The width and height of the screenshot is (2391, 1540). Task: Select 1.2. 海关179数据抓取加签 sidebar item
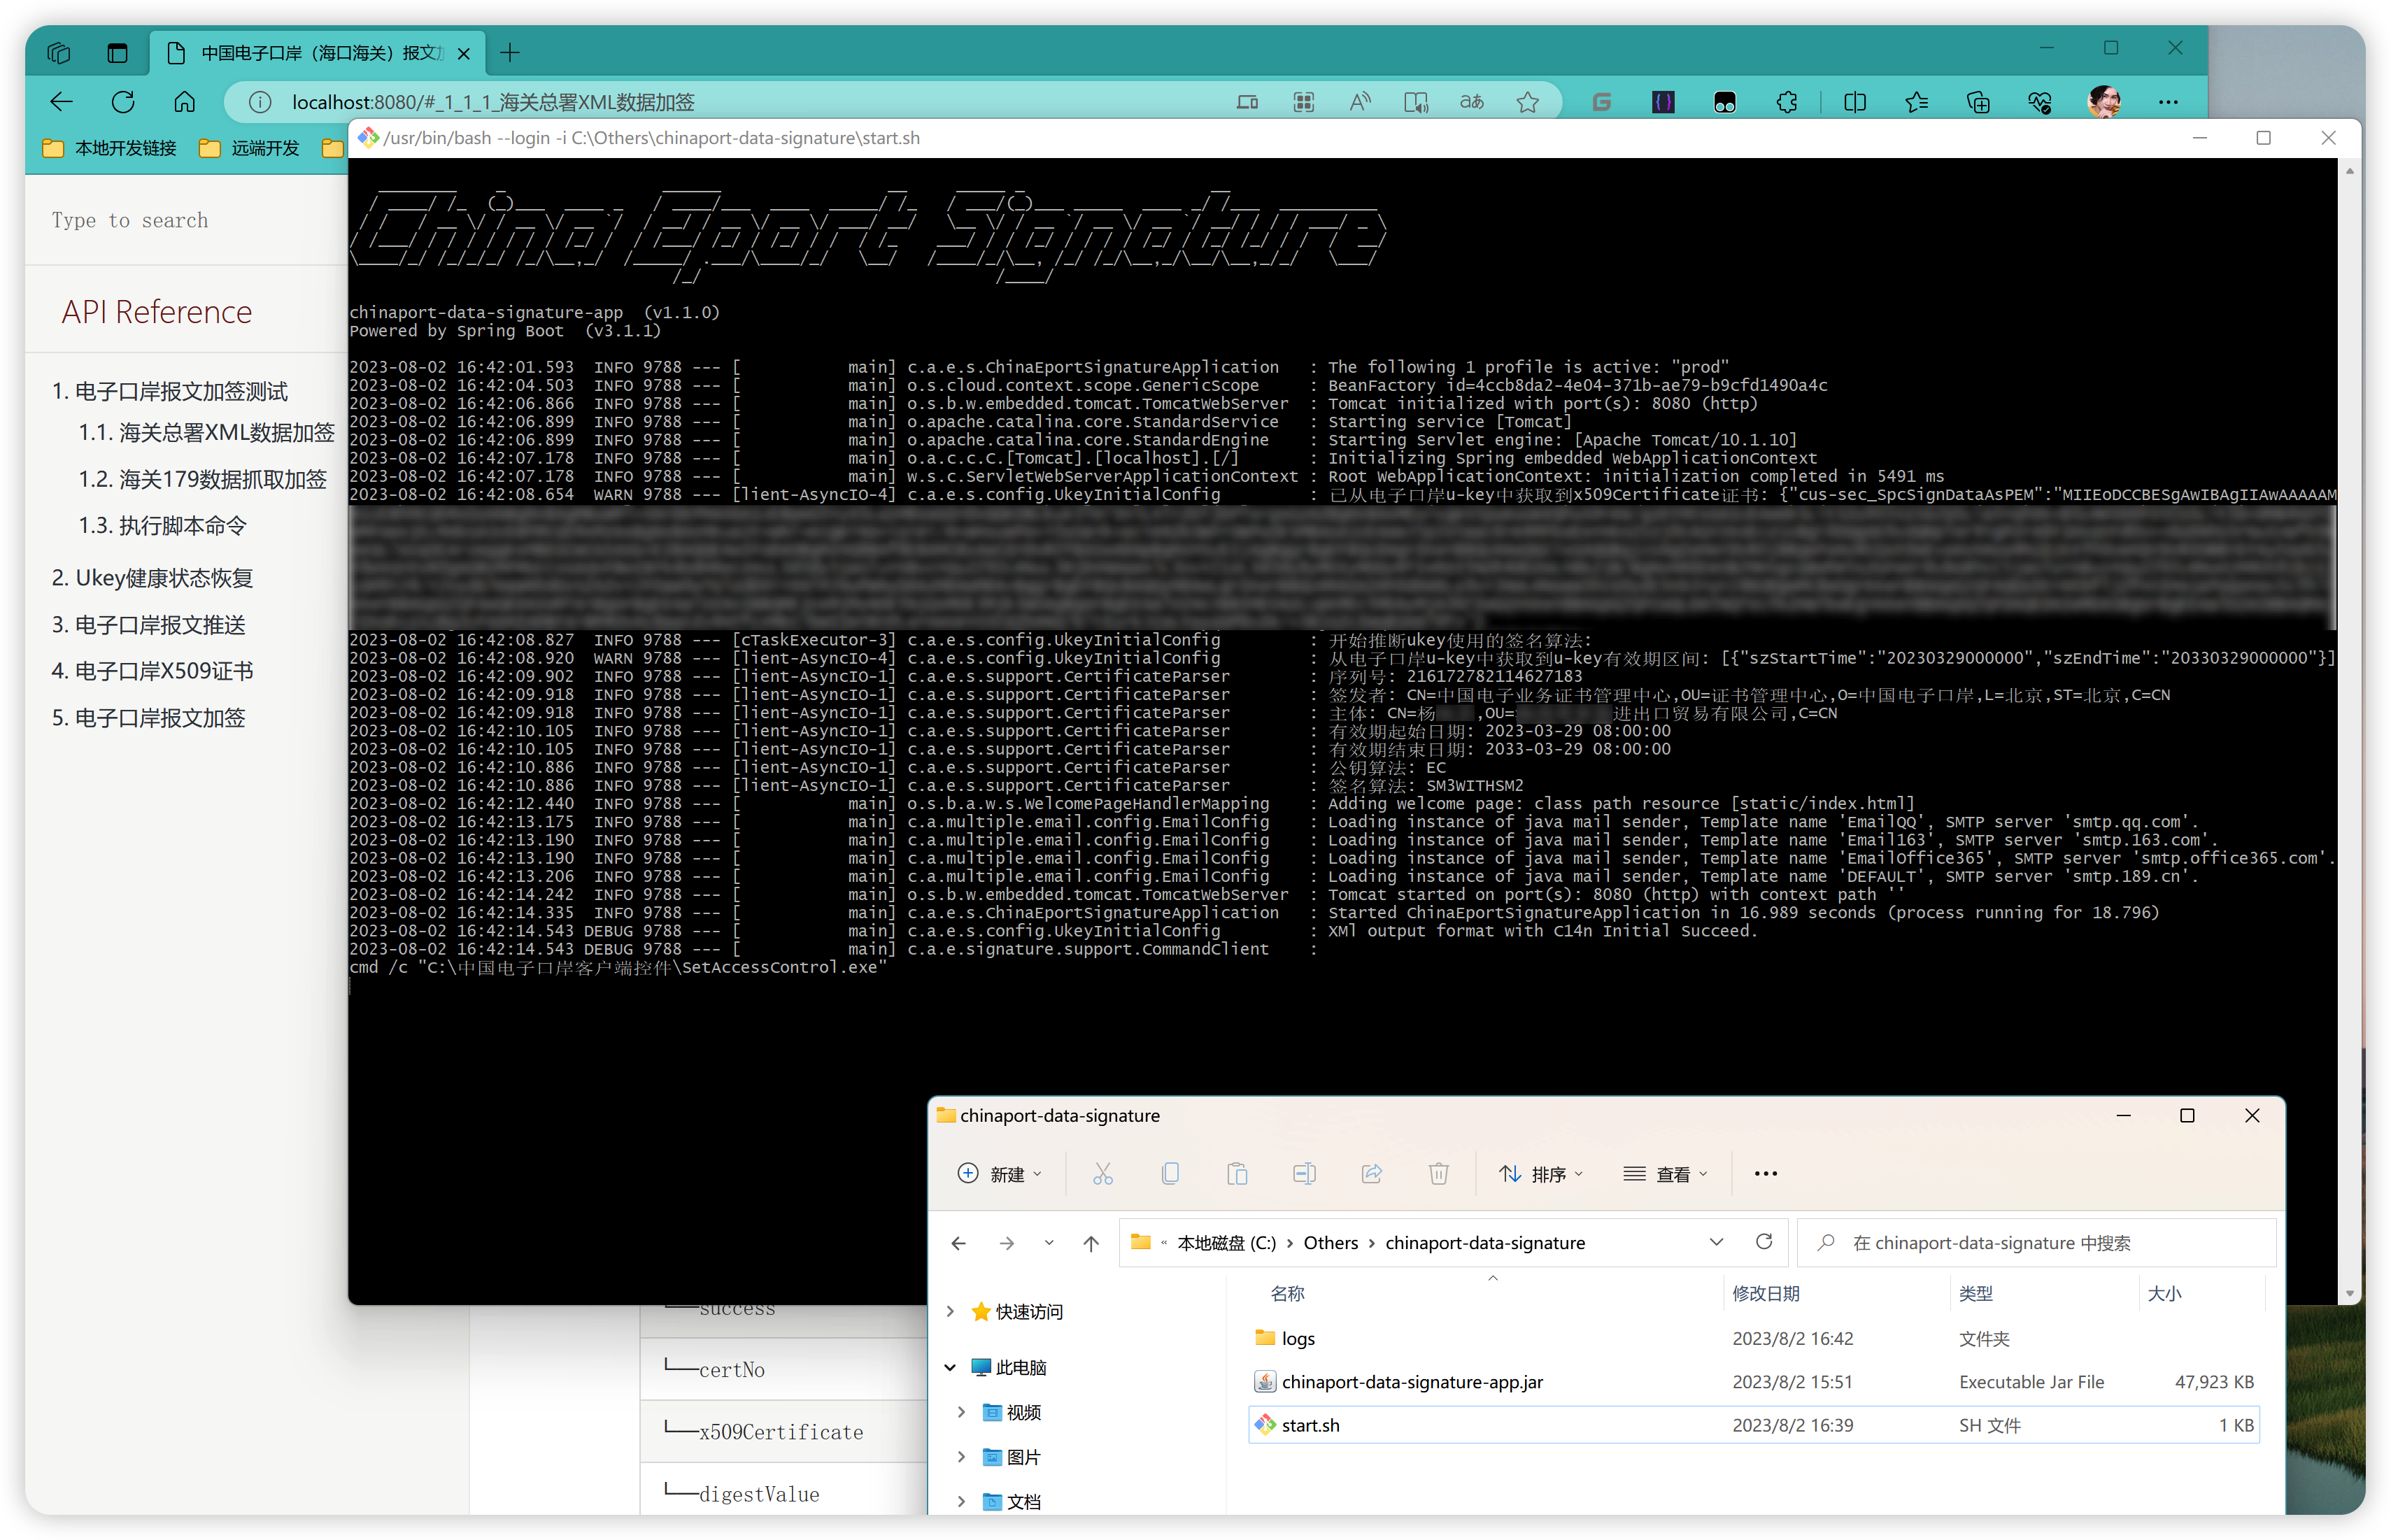(x=203, y=479)
